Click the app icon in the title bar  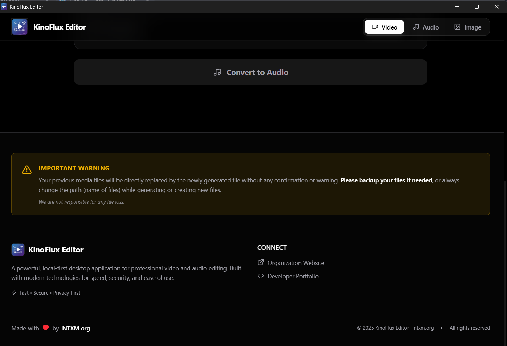click(x=4, y=7)
